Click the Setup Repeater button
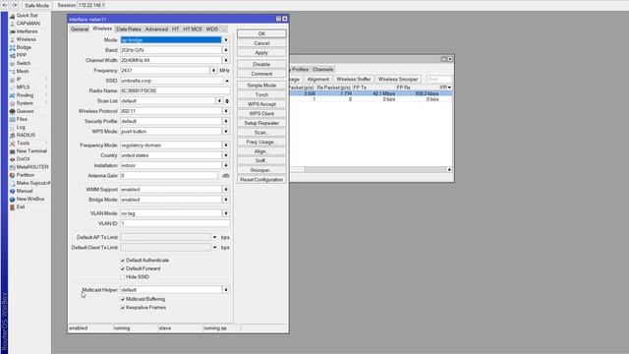 point(261,123)
